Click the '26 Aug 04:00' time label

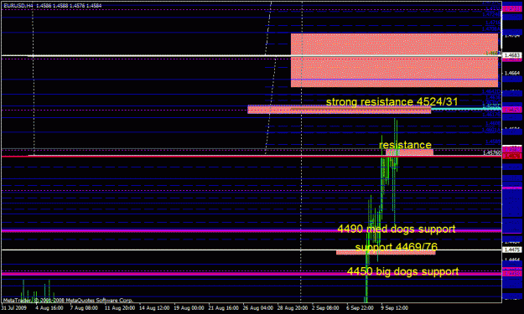pyautogui.click(x=258, y=307)
